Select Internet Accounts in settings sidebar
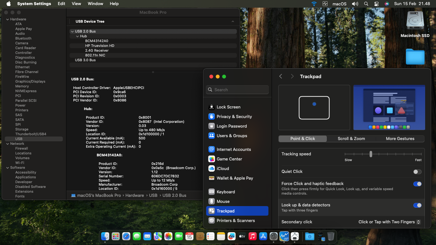Image resolution: width=436 pixels, height=245 pixels. point(237,149)
